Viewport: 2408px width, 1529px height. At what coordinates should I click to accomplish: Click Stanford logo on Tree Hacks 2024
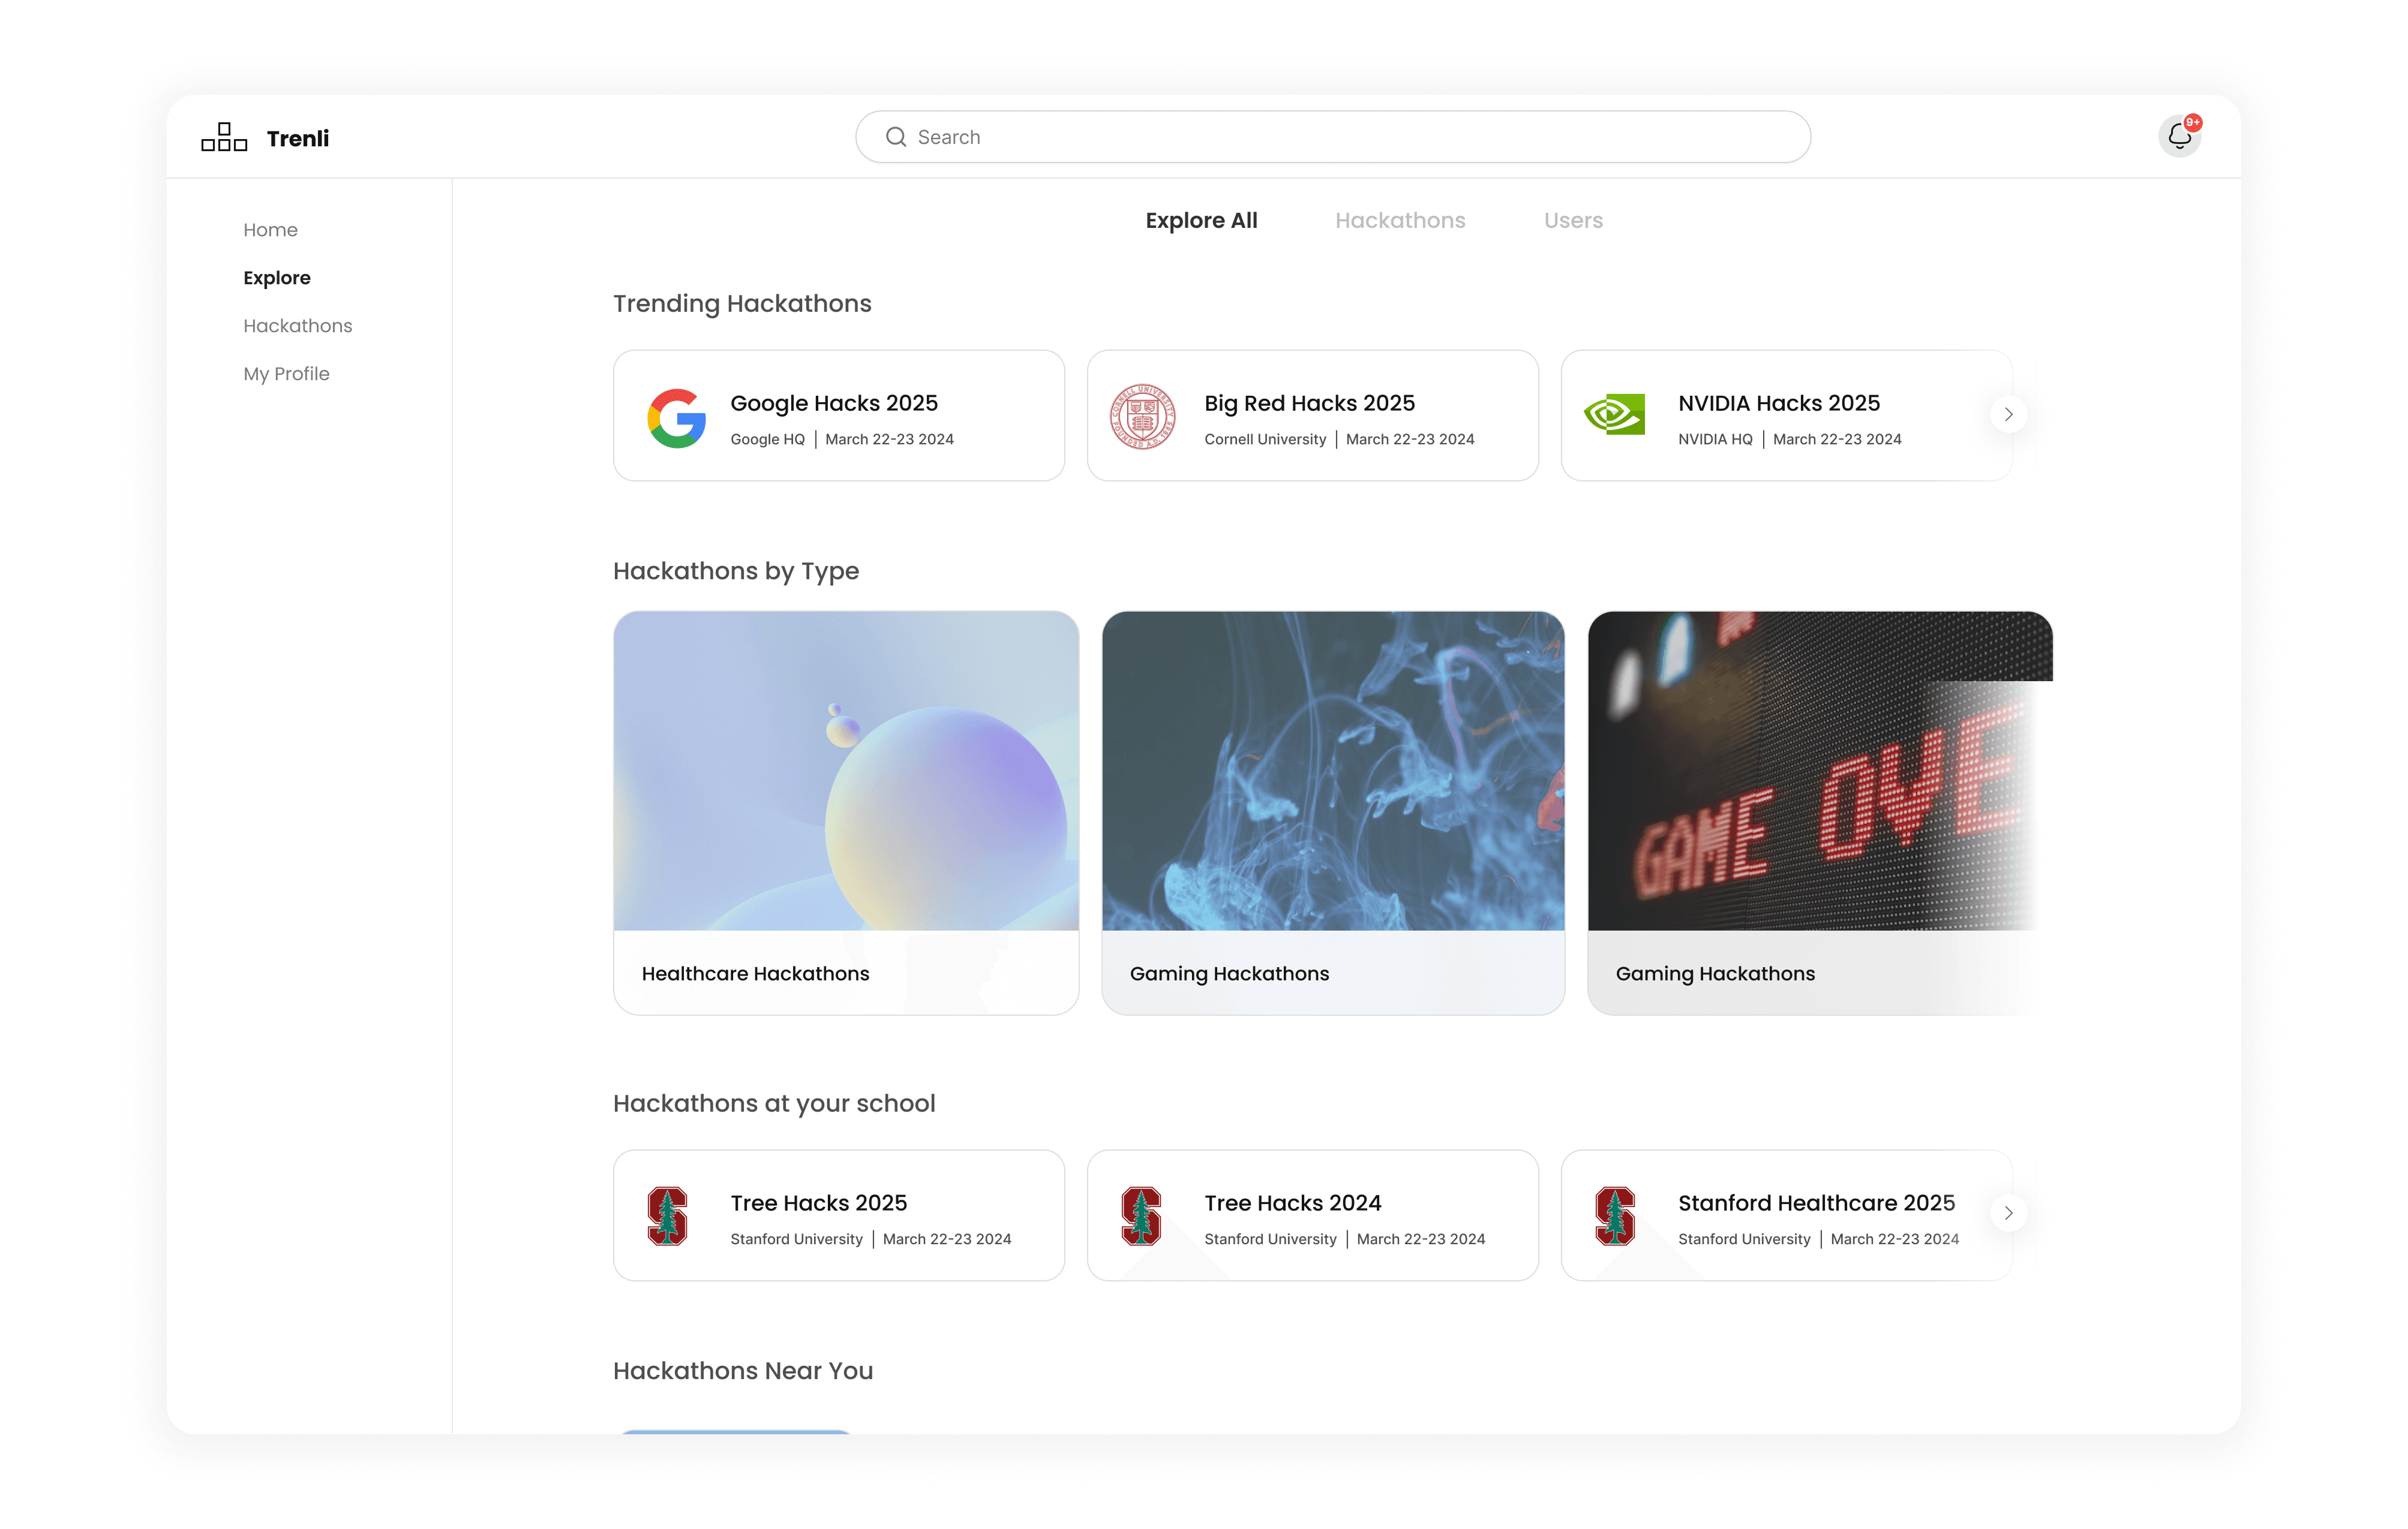pyautogui.click(x=1141, y=1215)
